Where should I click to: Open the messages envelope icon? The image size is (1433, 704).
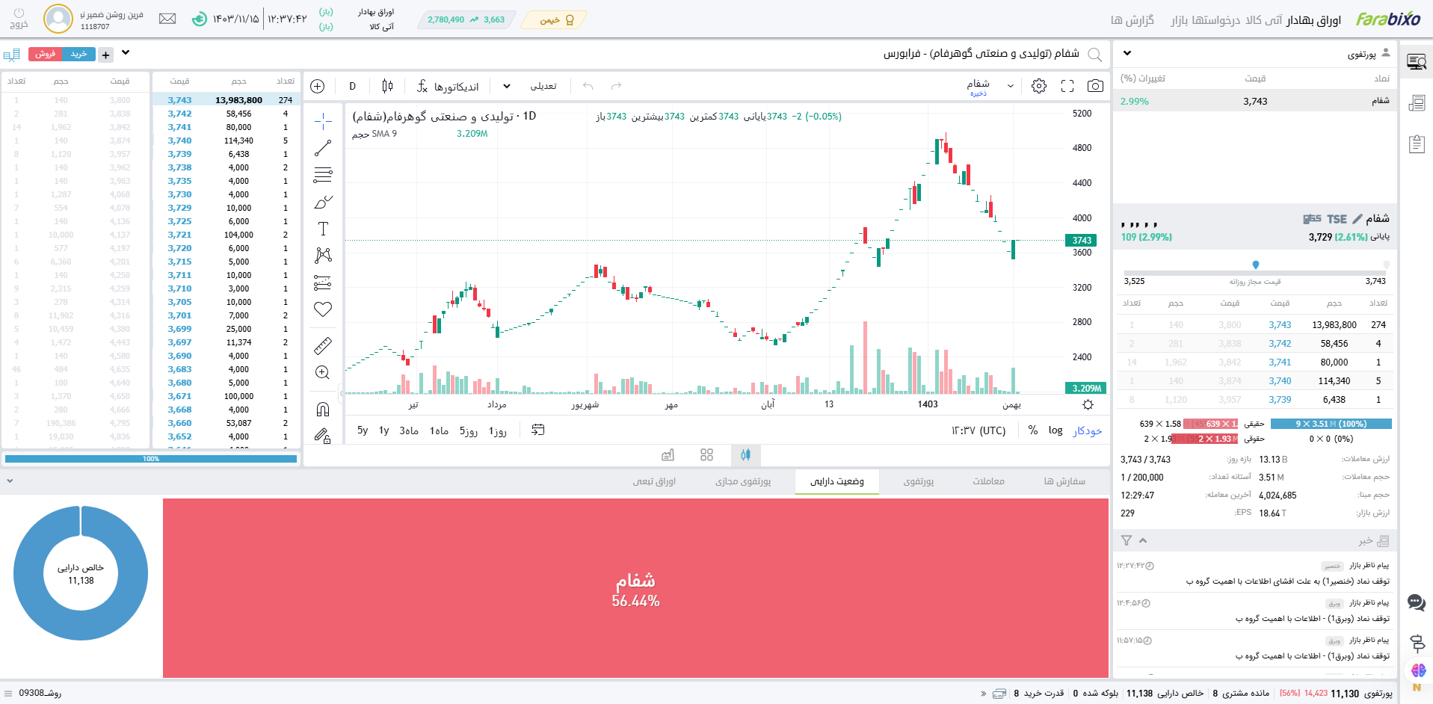pos(167,19)
